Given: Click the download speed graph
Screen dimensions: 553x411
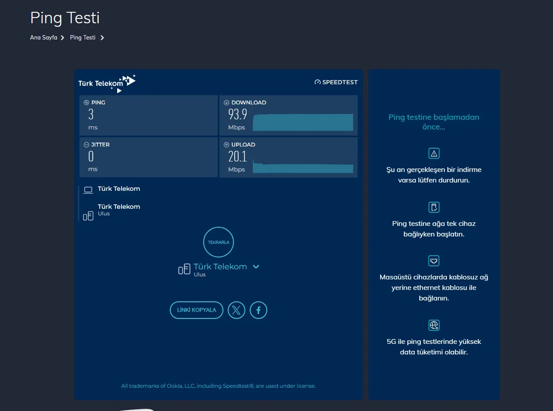Looking at the screenshot, I should (x=303, y=122).
